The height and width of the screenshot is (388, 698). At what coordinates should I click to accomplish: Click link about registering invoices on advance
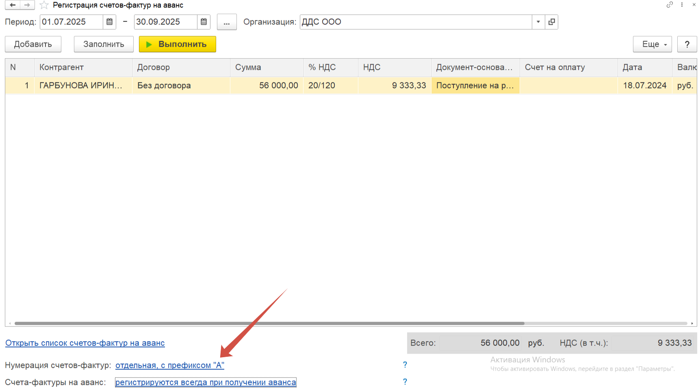click(206, 382)
